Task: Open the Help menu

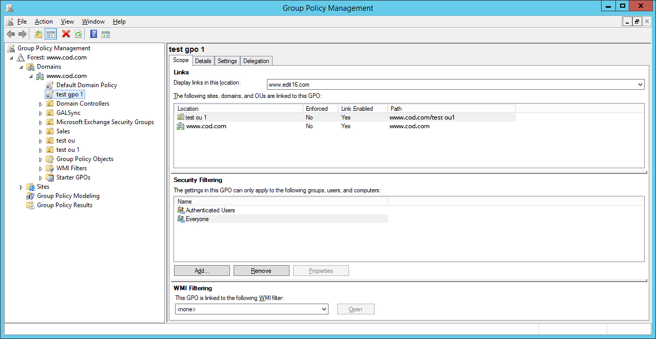Action: coord(119,22)
